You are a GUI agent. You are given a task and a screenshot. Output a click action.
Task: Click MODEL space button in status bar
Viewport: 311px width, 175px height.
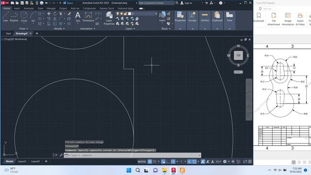[142, 161]
